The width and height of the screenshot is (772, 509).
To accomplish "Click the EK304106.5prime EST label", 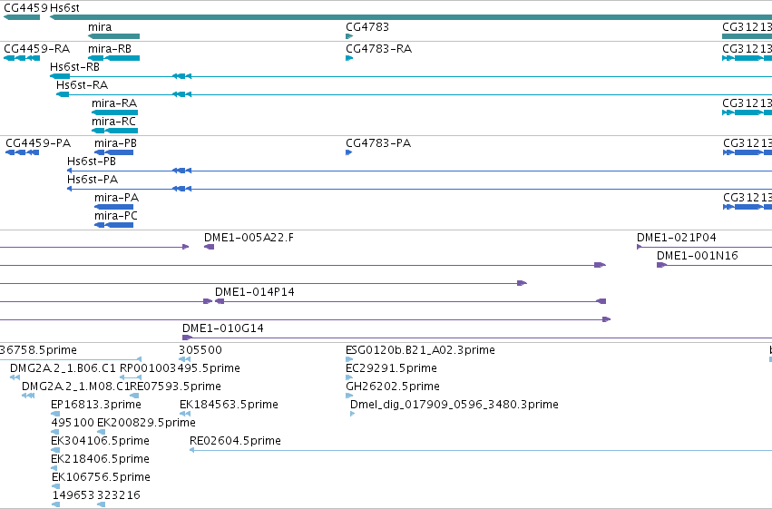I will (x=100, y=442).
